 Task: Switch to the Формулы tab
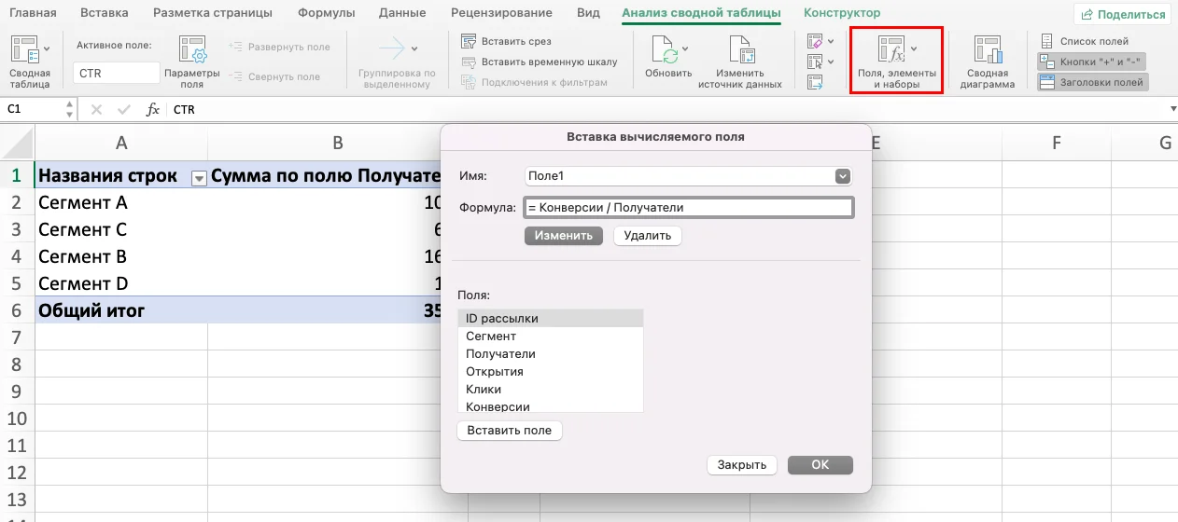coord(326,13)
